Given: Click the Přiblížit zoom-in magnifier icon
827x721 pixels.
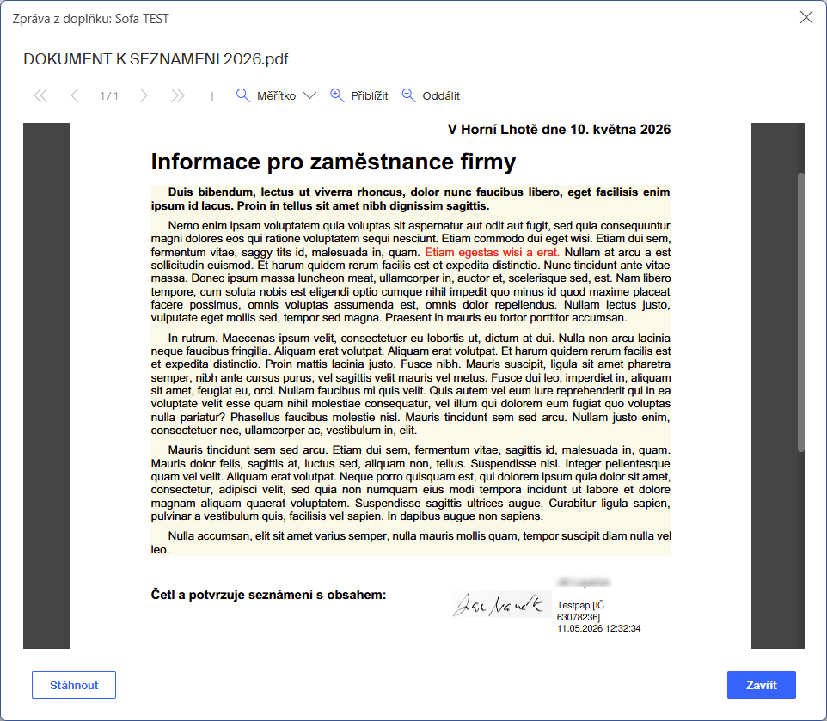Looking at the screenshot, I should pos(337,95).
